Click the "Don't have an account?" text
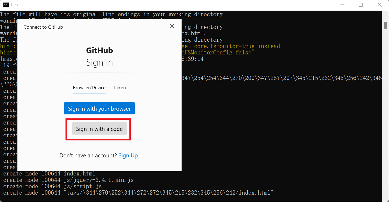389x202 pixels. 88,156
